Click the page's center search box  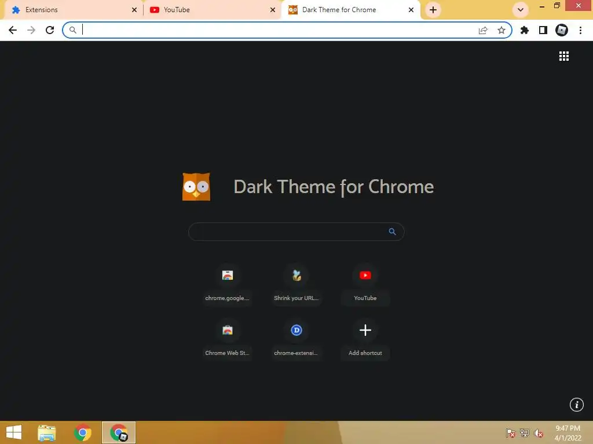coord(296,231)
